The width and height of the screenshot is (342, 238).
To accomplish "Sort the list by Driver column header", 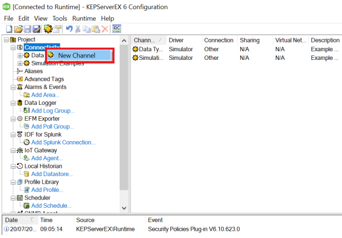I will pos(176,40).
